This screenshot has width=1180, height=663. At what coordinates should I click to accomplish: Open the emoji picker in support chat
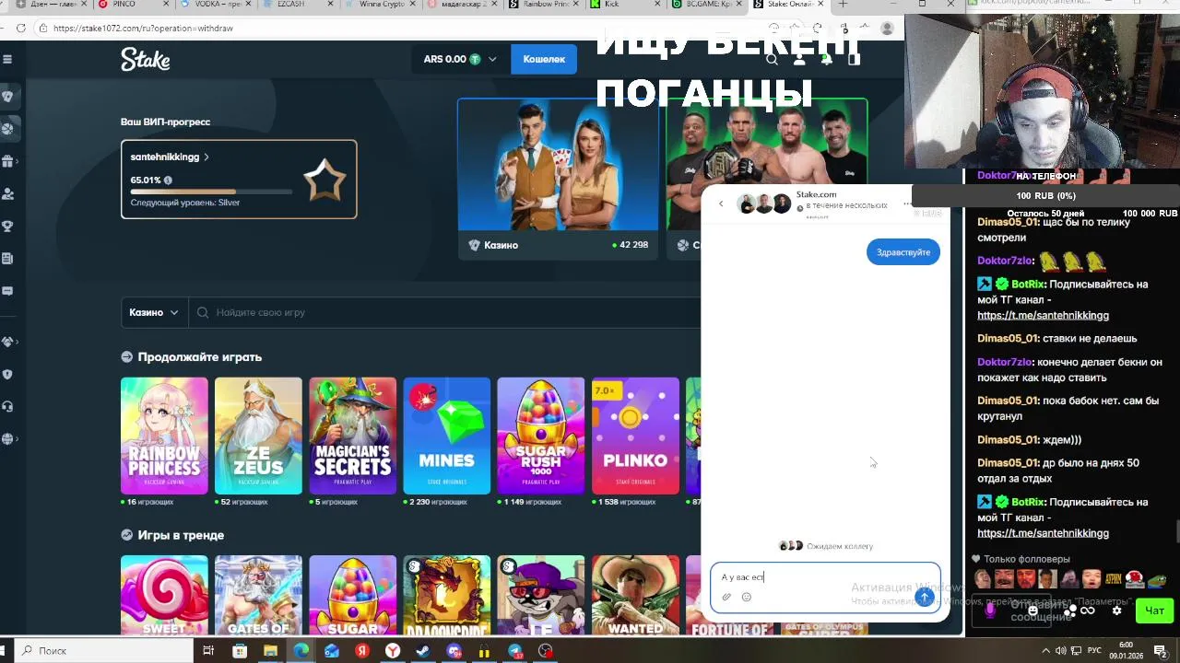pyautogui.click(x=747, y=597)
